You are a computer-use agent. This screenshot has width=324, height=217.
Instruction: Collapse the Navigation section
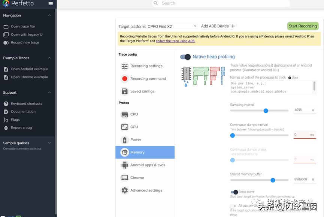point(49,15)
